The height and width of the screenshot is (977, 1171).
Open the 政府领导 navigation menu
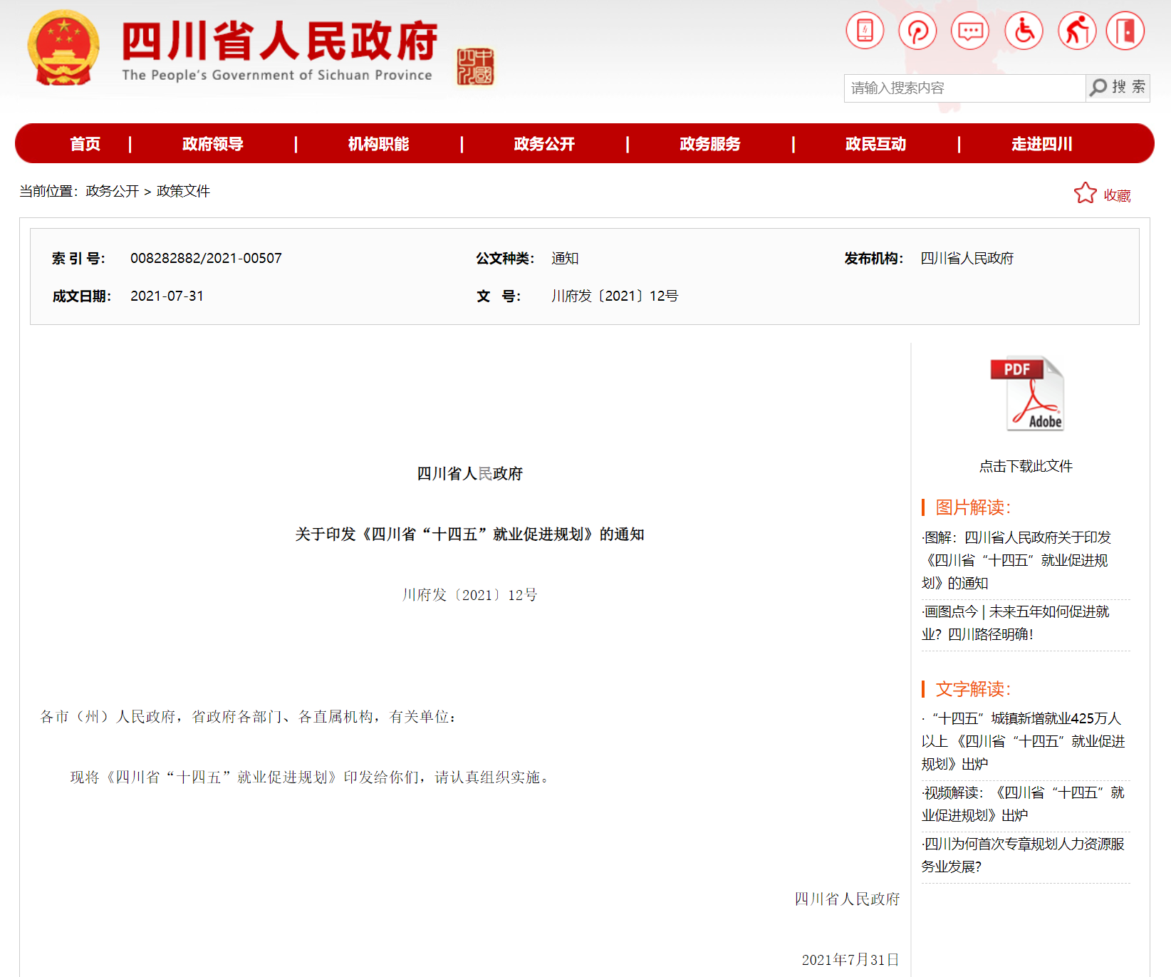[x=213, y=144]
